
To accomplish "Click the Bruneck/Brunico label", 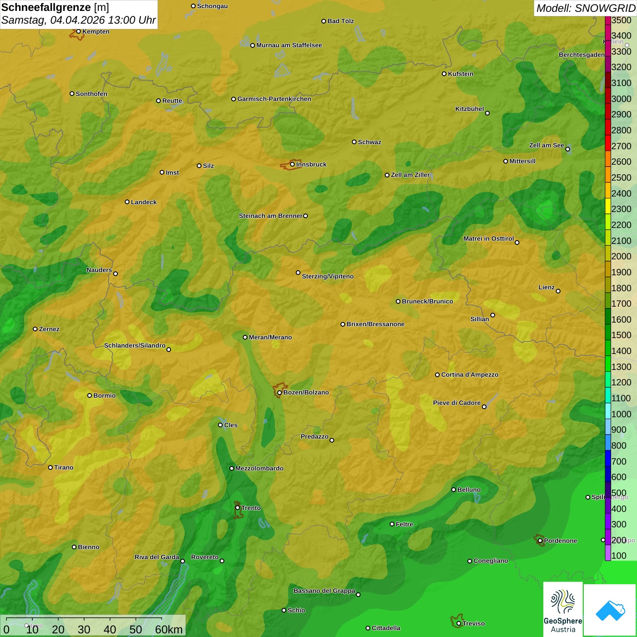I will pyautogui.click(x=427, y=301).
